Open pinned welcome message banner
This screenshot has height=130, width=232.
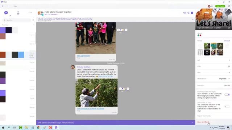114,20
